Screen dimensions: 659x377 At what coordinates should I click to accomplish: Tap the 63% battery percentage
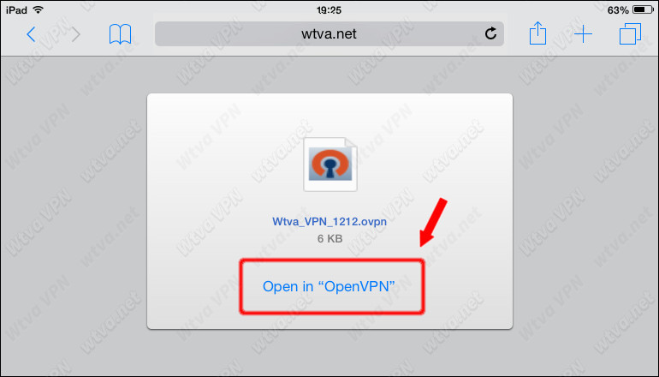pos(618,9)
